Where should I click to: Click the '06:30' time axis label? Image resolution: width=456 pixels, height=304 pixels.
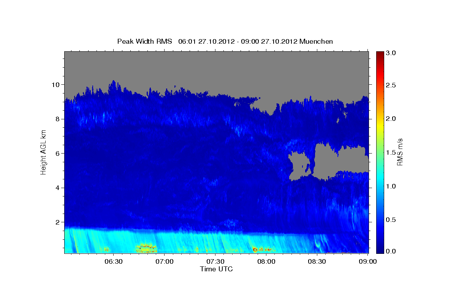click(x=113, y=261)
